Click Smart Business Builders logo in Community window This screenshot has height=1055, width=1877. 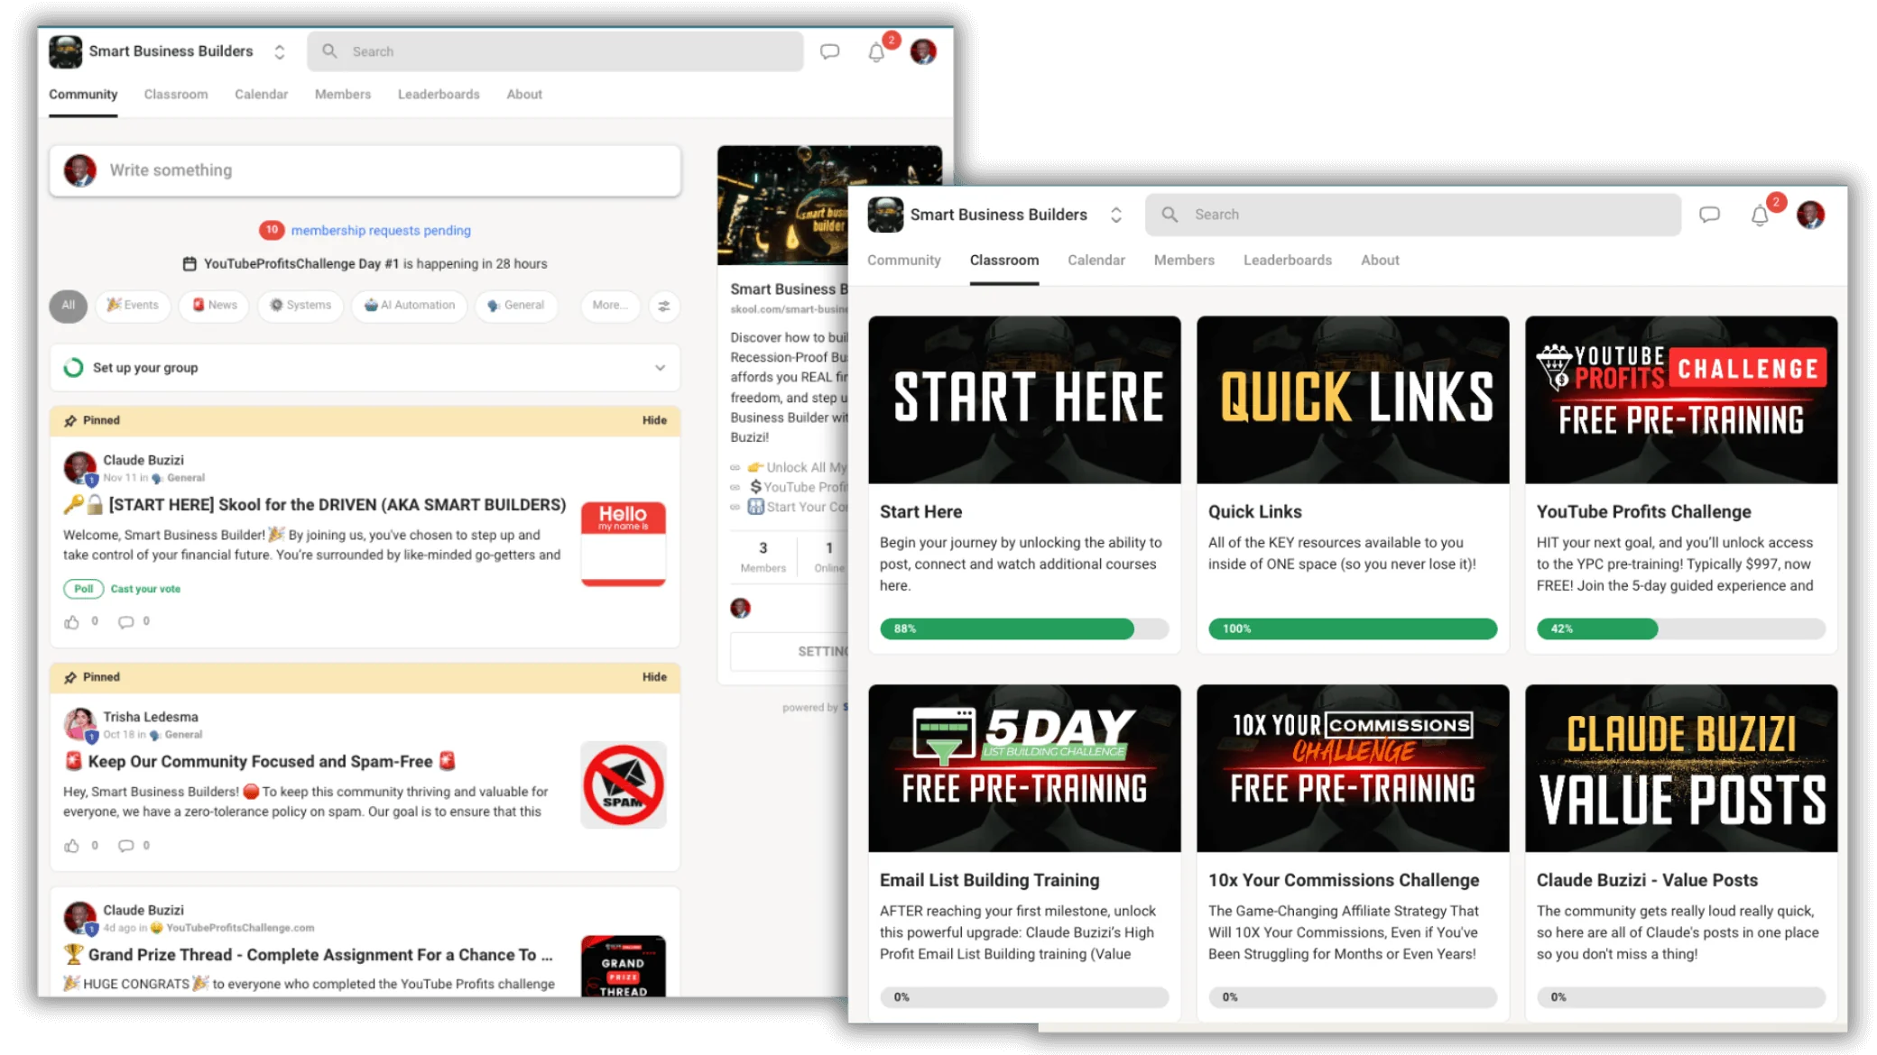tap(65, 51)
